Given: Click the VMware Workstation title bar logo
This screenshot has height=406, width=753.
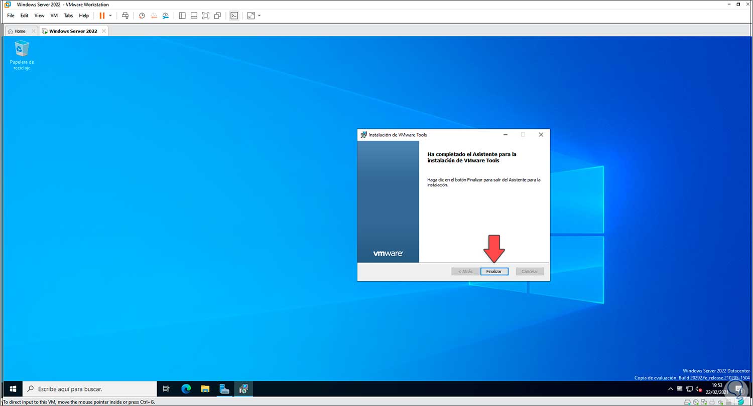Looking at the screenshot, I should point(8,5).
